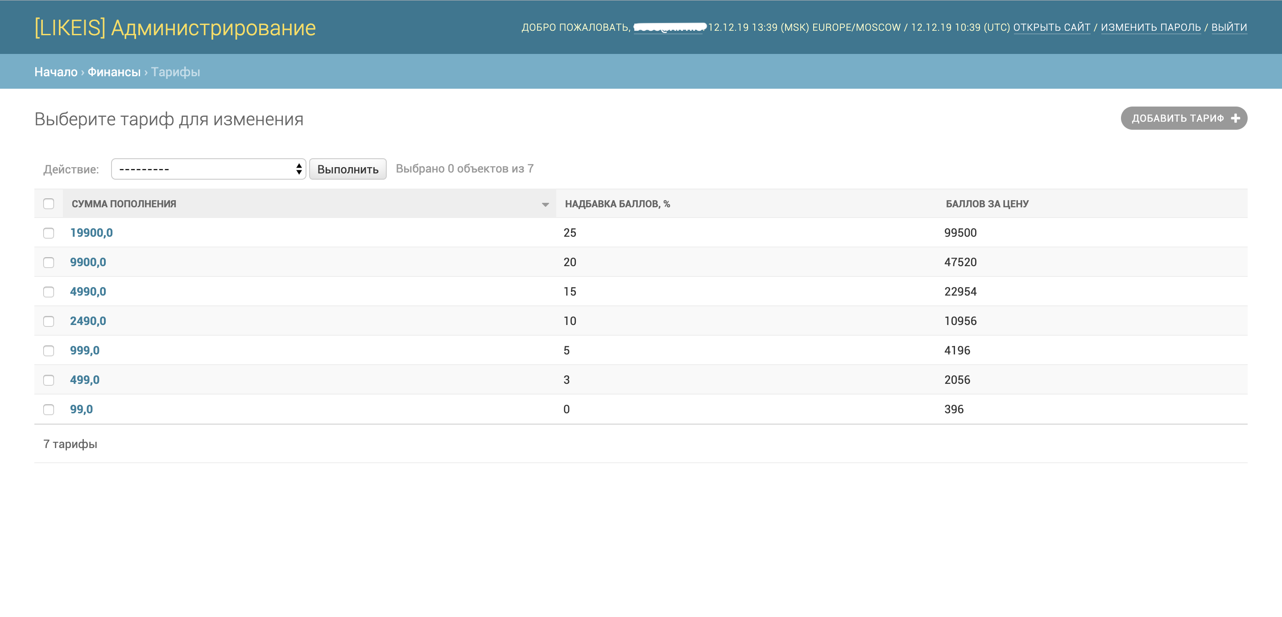Select the checkbox next to 99,0
This screenshot has height=617, width=1282.
[48, 410]
